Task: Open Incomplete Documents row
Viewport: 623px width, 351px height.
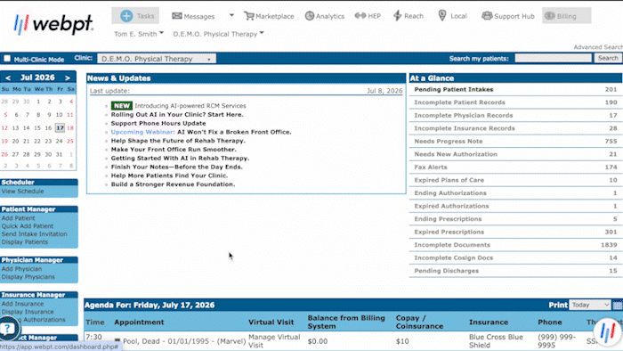Action: point(515,245)
